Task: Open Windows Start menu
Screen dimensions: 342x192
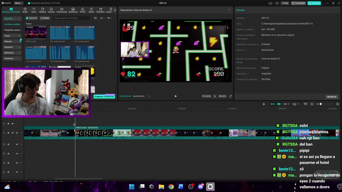Action: tap(132, 187)
